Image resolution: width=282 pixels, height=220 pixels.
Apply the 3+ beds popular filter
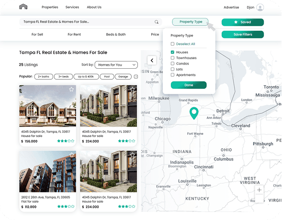tap(63, 76)
